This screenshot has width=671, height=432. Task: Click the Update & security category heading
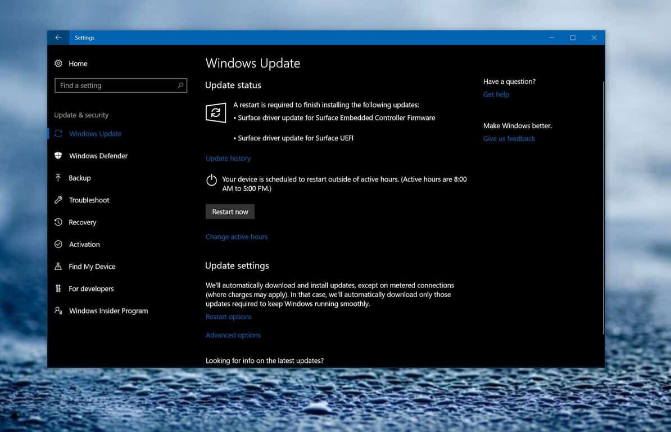tap(81, 115)
